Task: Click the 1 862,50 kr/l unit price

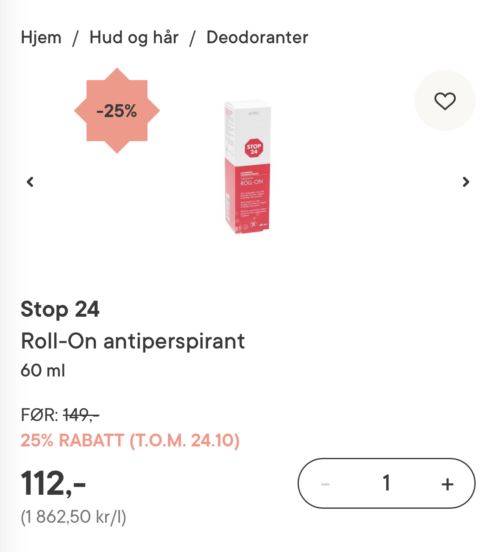Action: coord(73,517)
